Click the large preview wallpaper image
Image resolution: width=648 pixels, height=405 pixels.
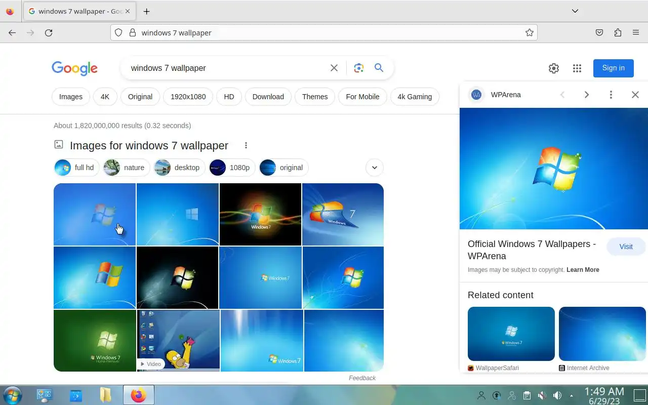(x=554, y=169)
